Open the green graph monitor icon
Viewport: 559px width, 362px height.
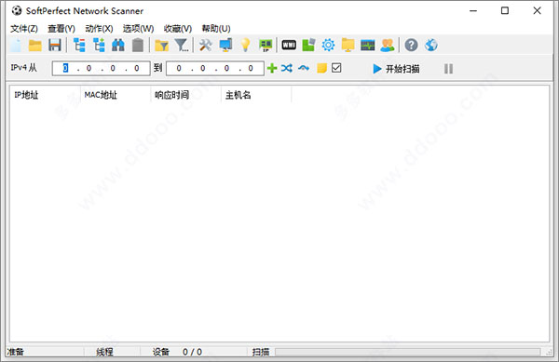368,46
